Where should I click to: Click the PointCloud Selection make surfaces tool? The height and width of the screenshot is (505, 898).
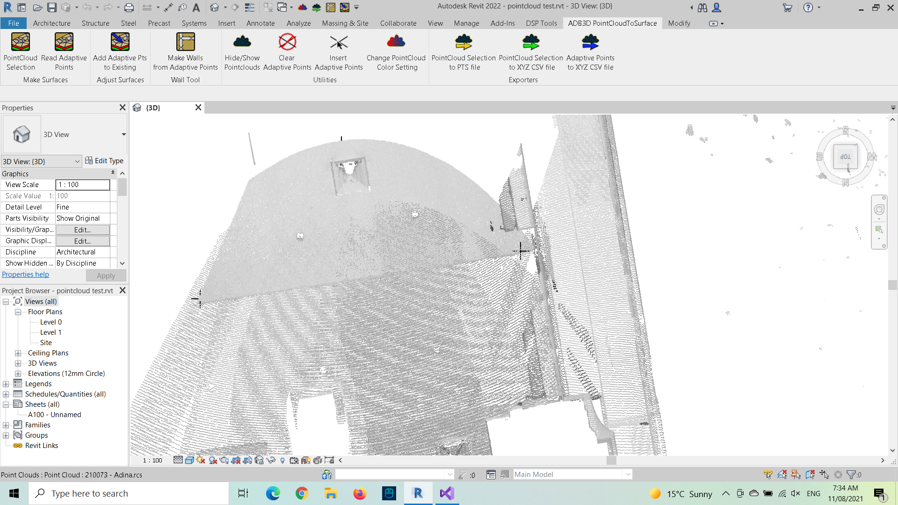coord(21,51)
